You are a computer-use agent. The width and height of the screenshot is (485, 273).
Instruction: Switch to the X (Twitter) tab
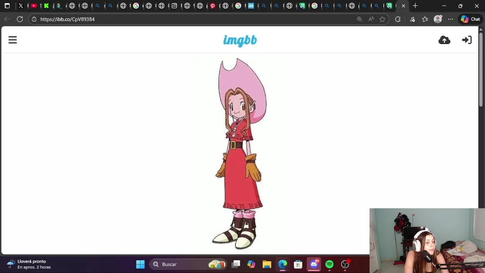21,6
